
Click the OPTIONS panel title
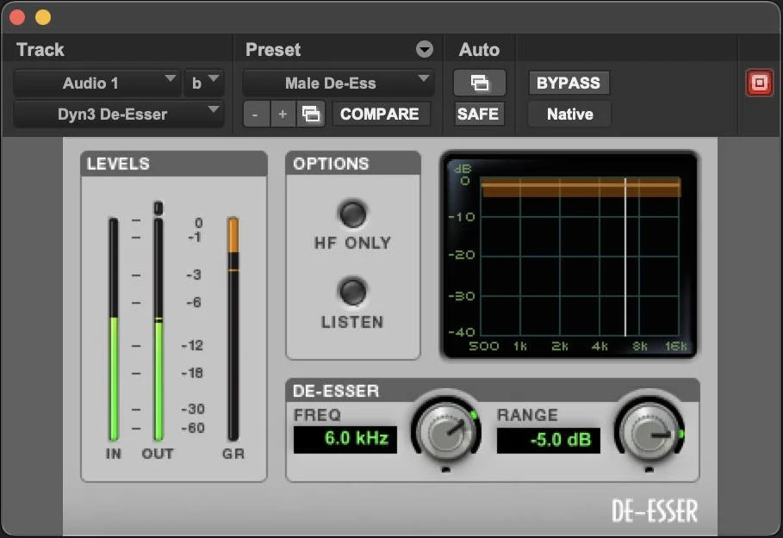(x=331, y=164)
